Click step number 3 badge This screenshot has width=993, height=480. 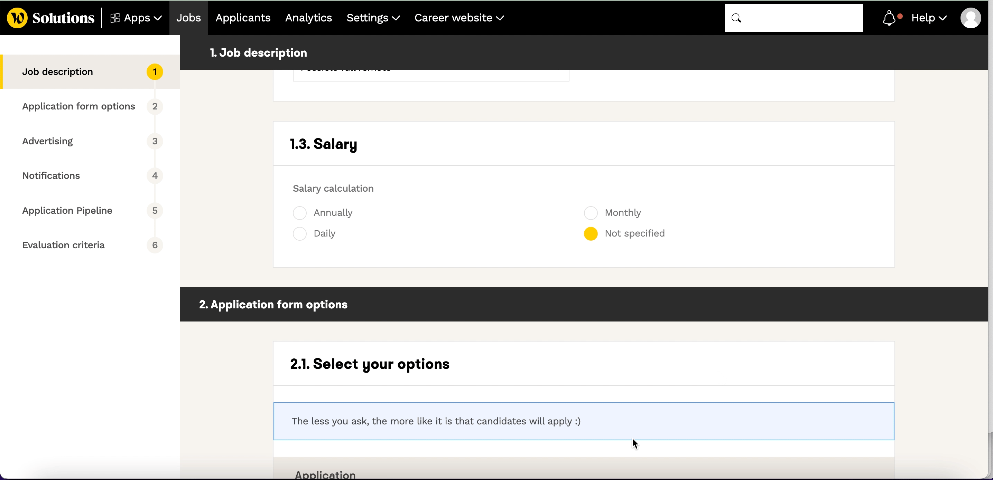155,141
